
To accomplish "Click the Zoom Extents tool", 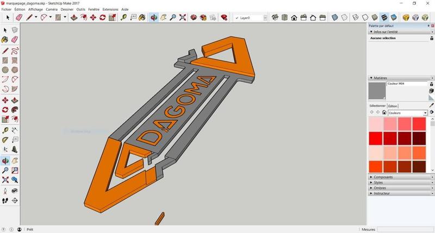I will (183, 17).
